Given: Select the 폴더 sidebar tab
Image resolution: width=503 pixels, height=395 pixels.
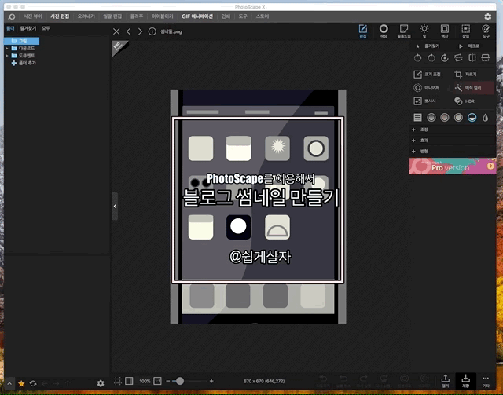Looking at the screenshot, I should tap(10, 28).
